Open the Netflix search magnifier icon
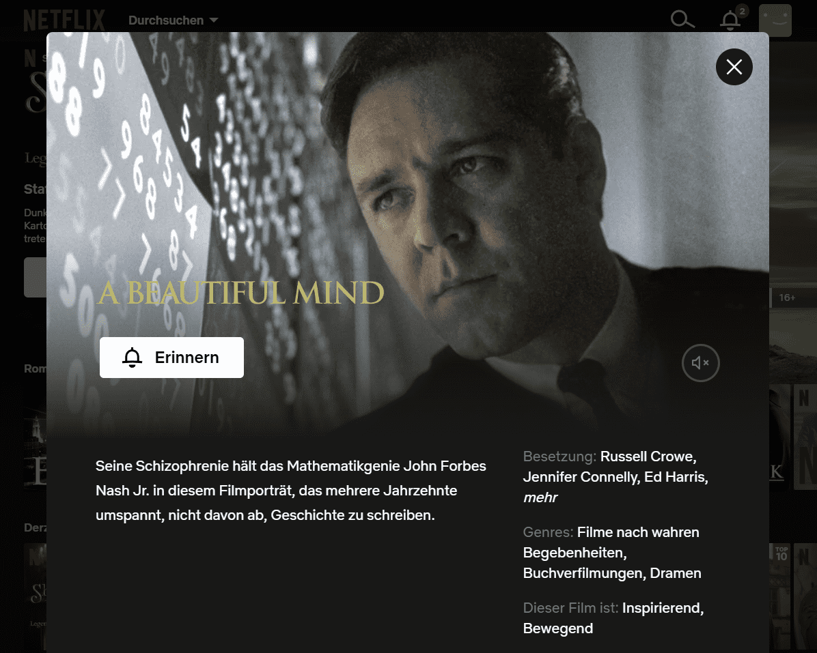Image resolution: width=817 pixels, height=653 pixels. tap(682, 20)
